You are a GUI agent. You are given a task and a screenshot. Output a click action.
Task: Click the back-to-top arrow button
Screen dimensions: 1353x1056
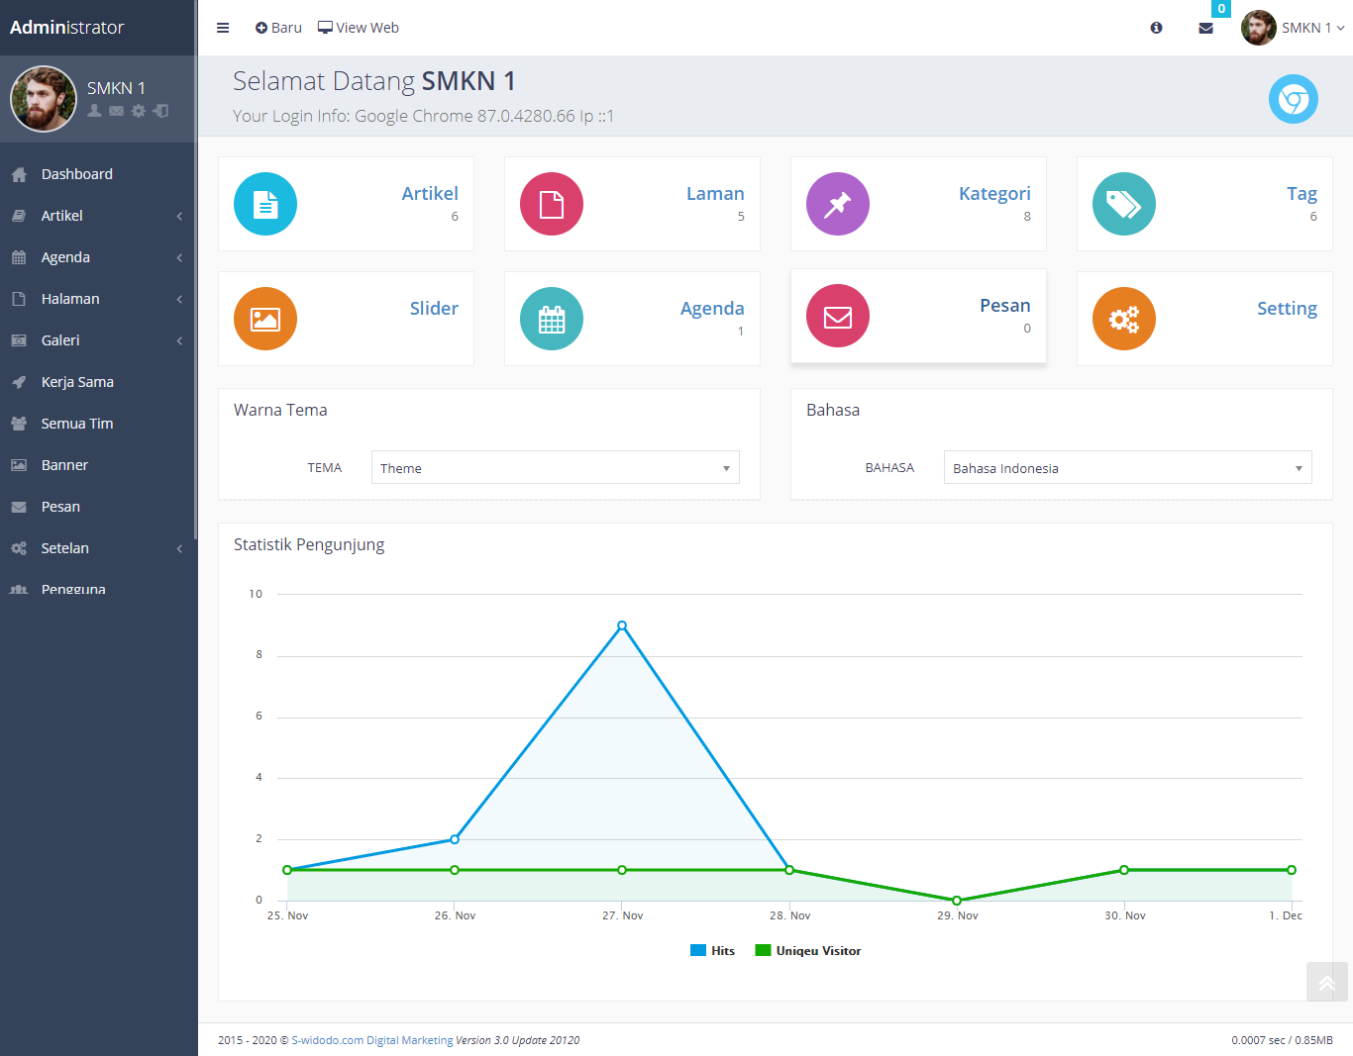(1327, 983)
